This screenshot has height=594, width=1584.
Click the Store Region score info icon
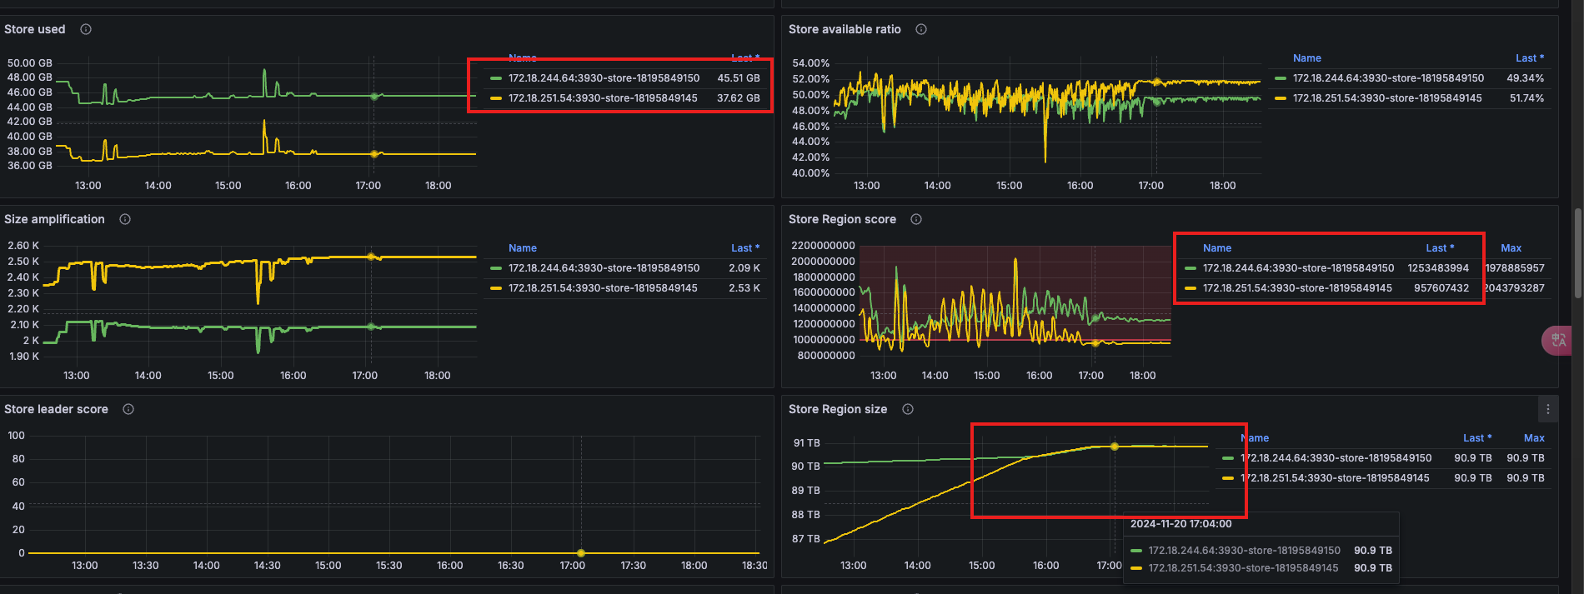point(916,219)
